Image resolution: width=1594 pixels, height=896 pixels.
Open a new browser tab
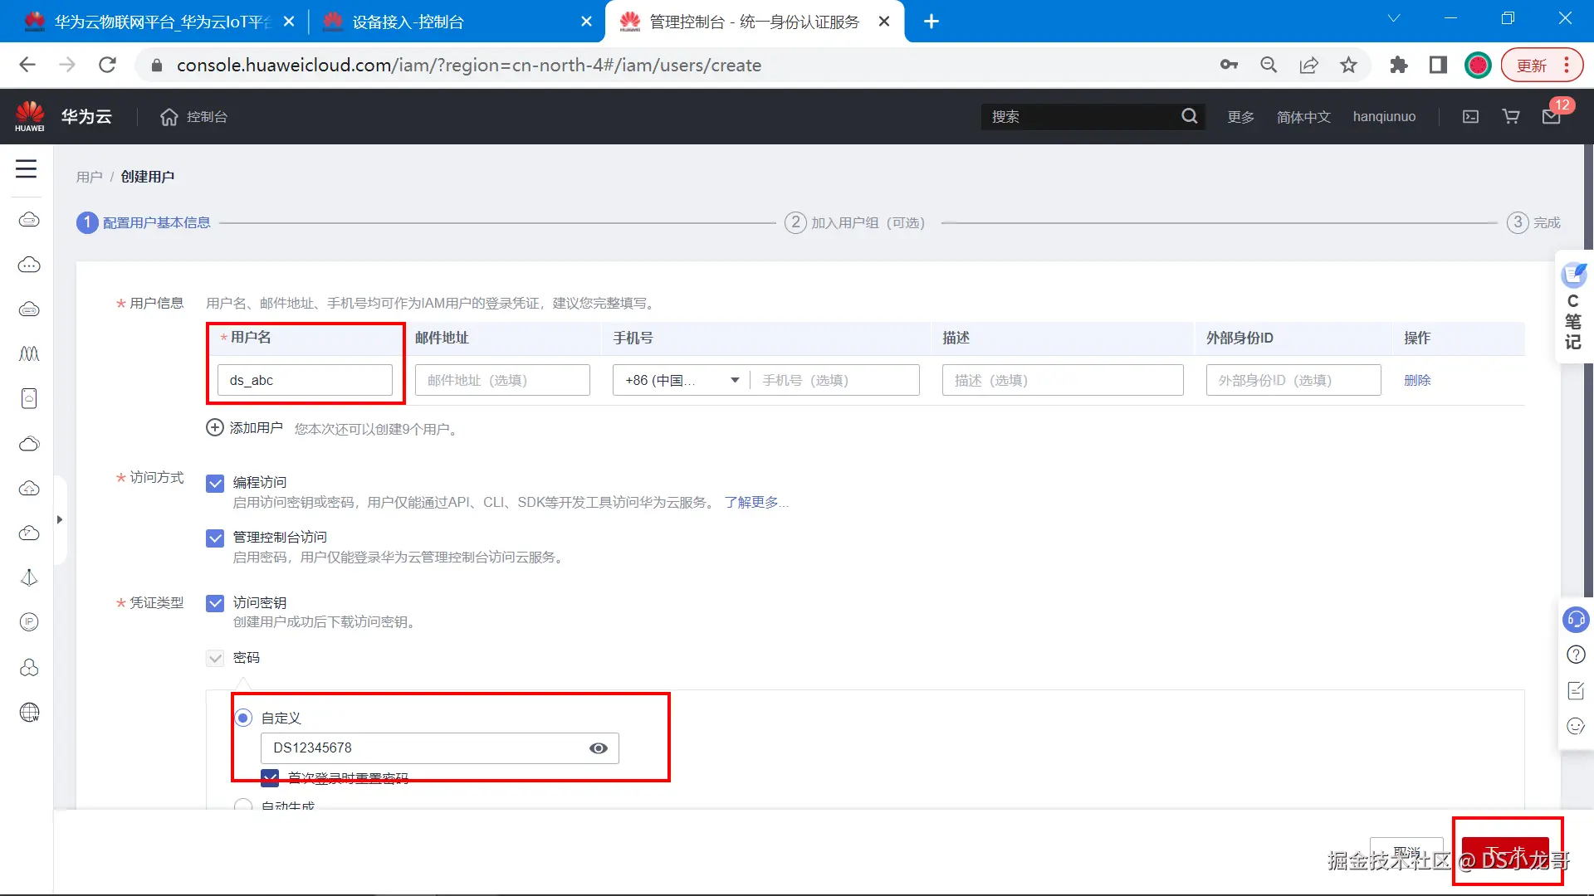(931, 22)
